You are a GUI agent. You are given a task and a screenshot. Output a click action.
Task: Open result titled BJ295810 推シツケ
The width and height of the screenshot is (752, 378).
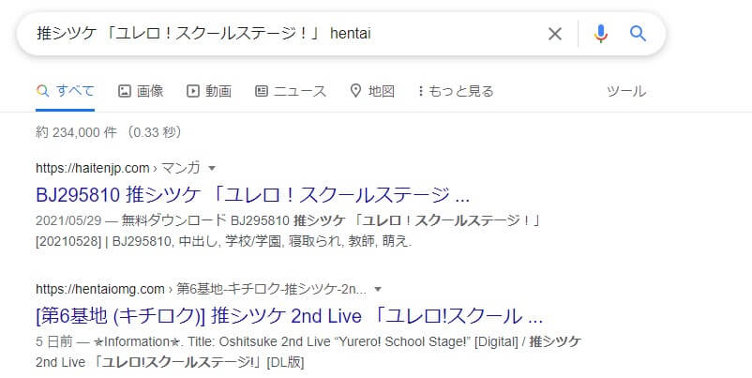click(253, 195)
